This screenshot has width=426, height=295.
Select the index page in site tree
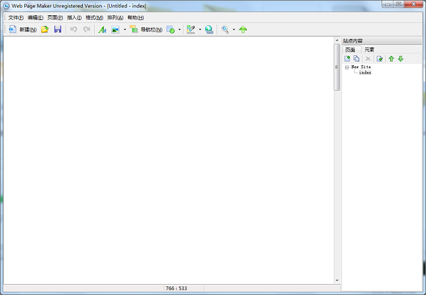tap(365, 72)
